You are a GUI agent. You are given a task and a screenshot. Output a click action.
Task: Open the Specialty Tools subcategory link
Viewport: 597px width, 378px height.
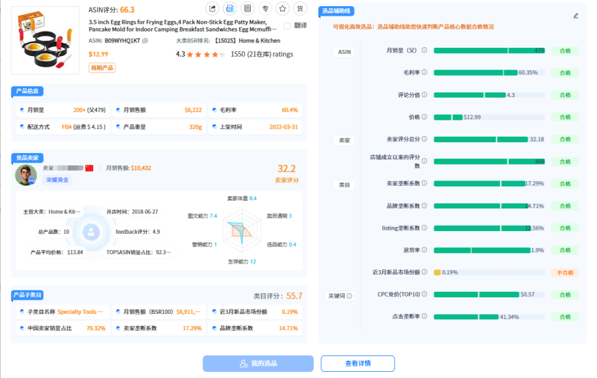click(80, 312)
